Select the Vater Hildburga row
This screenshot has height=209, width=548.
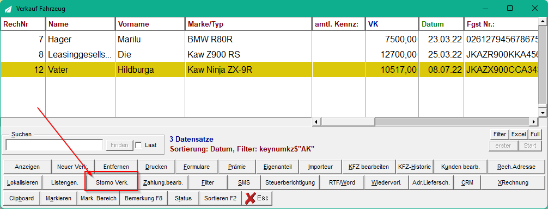269,69
